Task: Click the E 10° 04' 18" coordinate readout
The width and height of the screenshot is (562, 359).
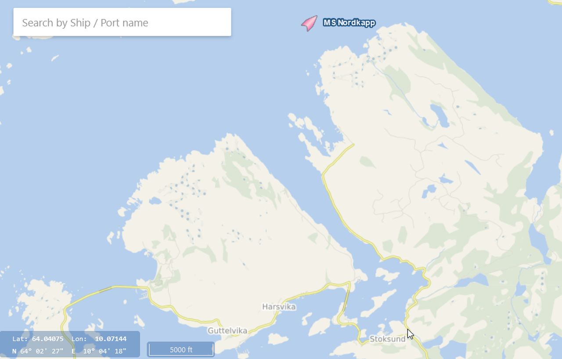Action: click(99, 351)
